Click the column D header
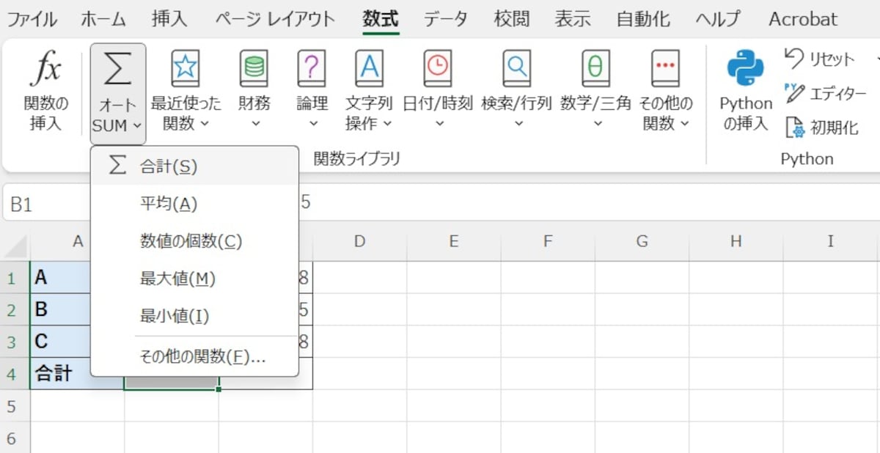Viewport: 880px width, 453px height. point(359,242)
